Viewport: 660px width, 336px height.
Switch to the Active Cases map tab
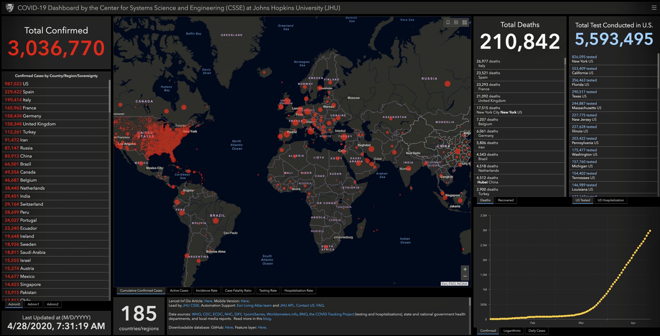179,291
